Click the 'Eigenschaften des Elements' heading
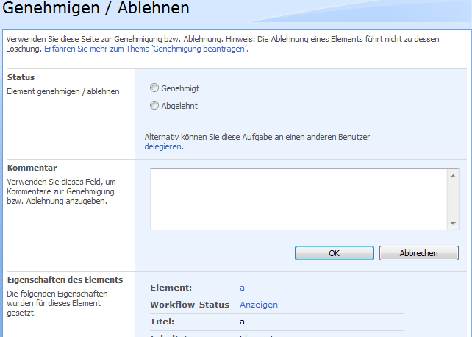Screen dimensions: 472x337 [65, 280]
